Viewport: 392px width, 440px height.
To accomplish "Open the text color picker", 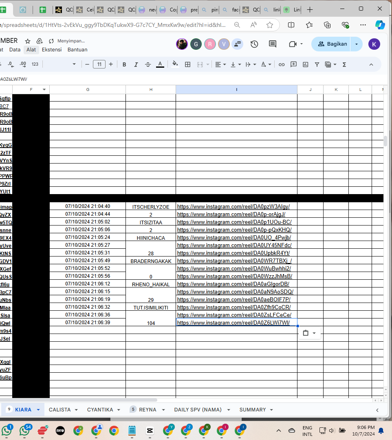I will click(x=160, y=64).
